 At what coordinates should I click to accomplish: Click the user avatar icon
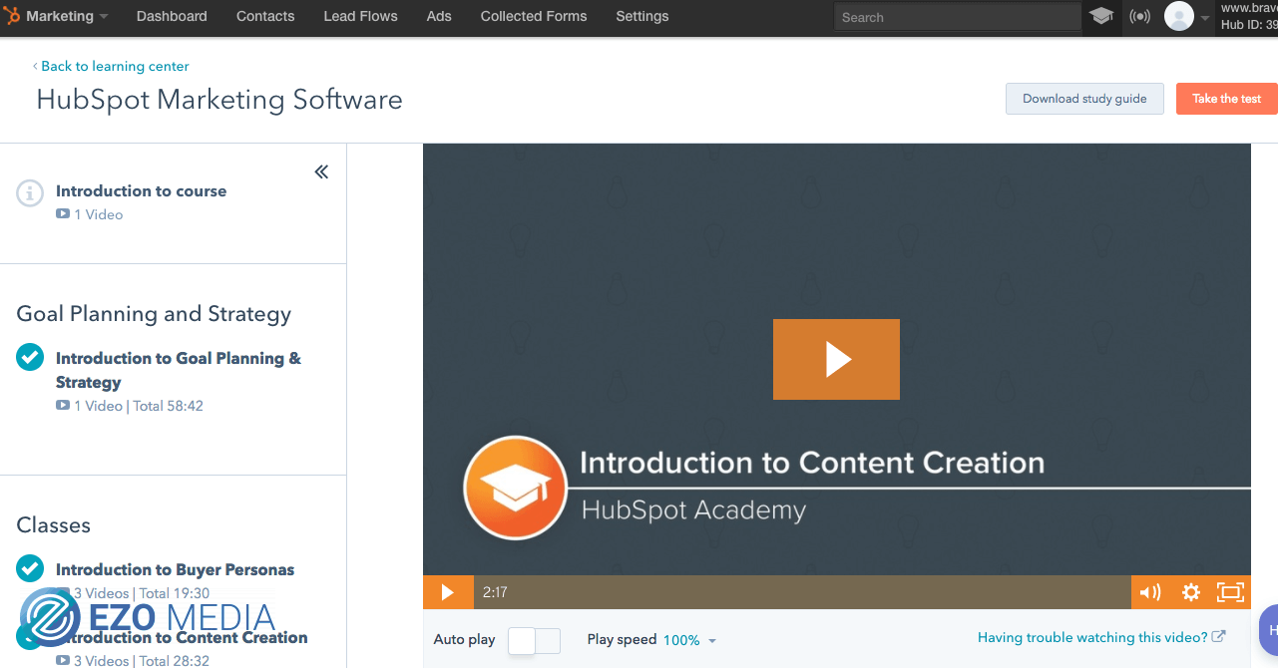[1179, 16]
